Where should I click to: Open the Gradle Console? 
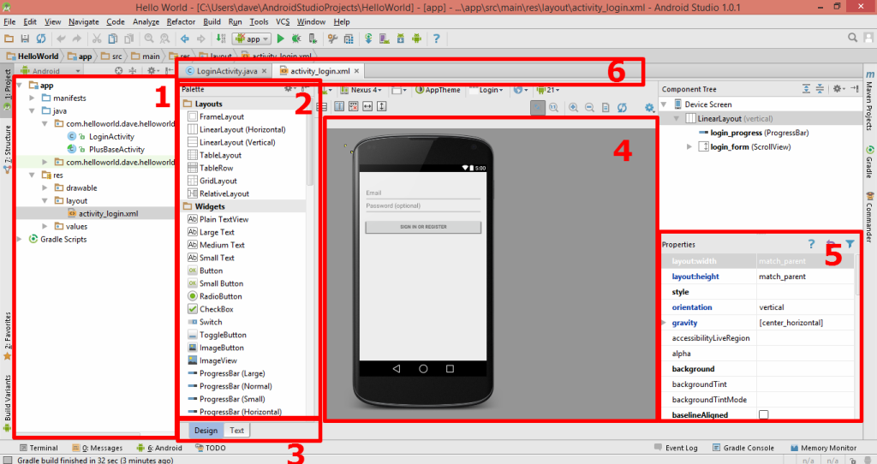coord(743,448)
